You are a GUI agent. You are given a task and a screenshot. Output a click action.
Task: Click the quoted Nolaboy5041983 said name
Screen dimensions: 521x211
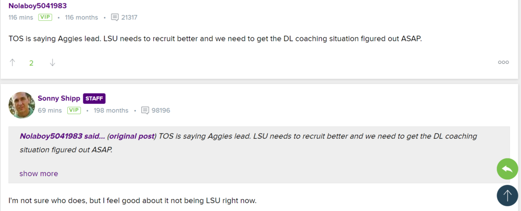pyautogui.click(x=62, y=136)
